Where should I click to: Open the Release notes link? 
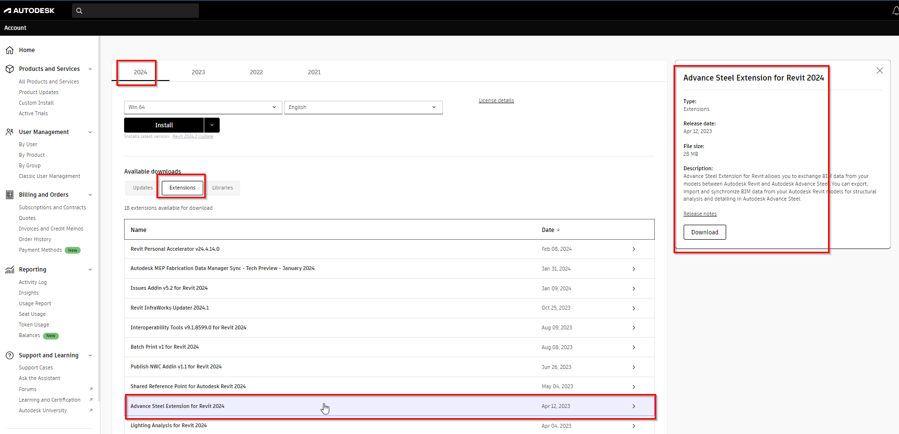pos(700,214)
